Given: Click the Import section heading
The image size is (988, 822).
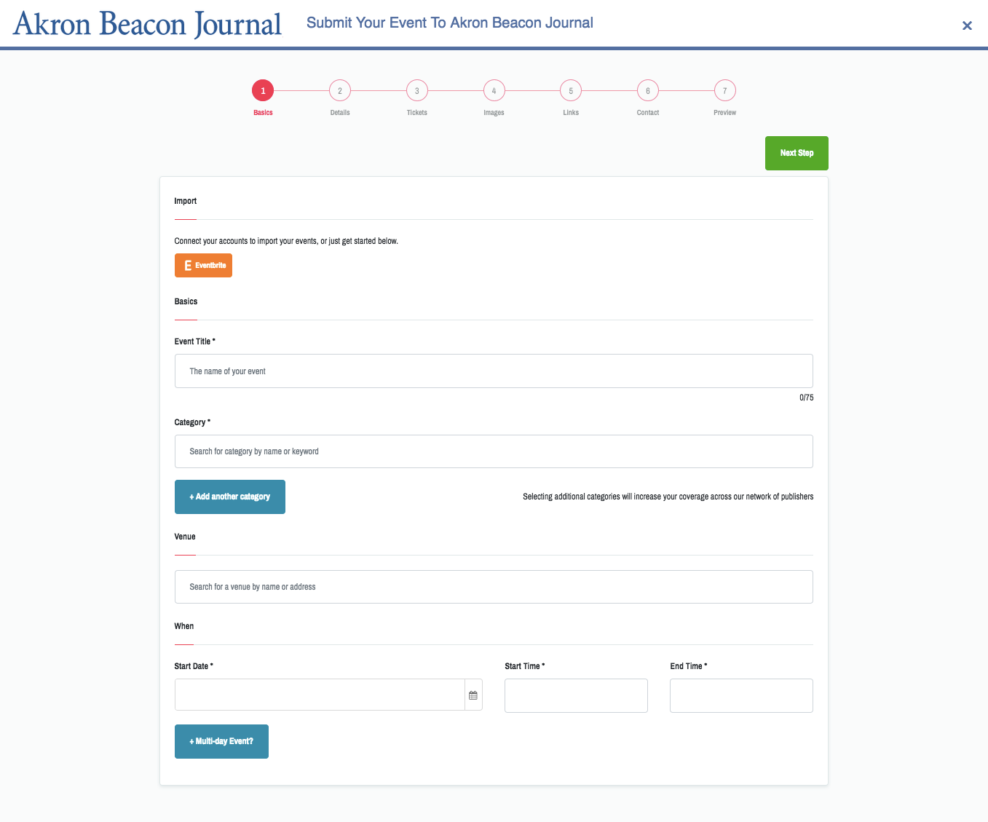Looking at the screenshot, I should (x=186, y=201).
